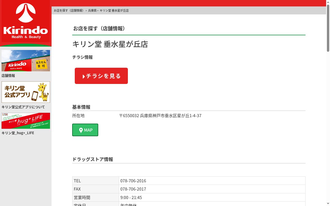Click the チラシ情報 heading
This screenshot has height=206, width=330.
[82, 57]
